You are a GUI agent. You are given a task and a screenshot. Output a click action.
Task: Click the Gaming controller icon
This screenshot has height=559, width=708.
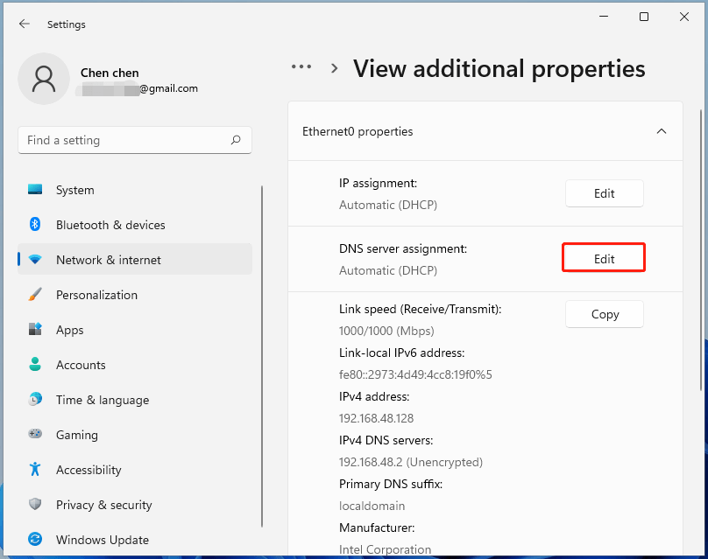(x=35, y=435)
